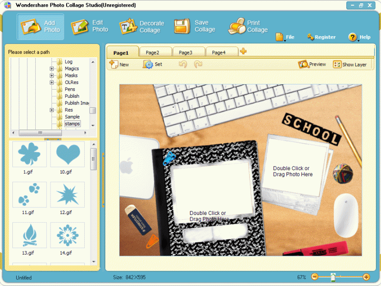Expand the Res folder
381x286 pixels.
pos(52,110)
